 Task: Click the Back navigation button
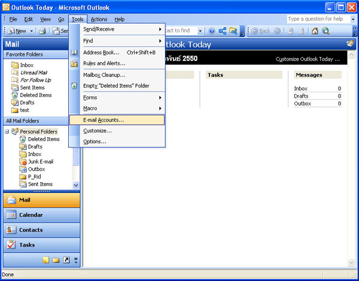pos(261,31)
